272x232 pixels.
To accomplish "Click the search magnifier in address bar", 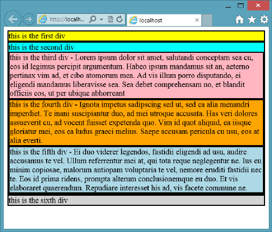I will point(92,19).
